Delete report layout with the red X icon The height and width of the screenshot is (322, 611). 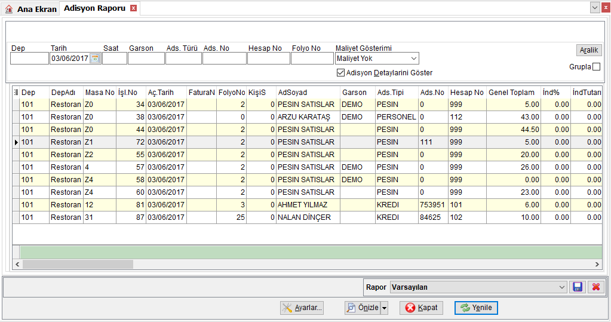click(x=596, y=287)
